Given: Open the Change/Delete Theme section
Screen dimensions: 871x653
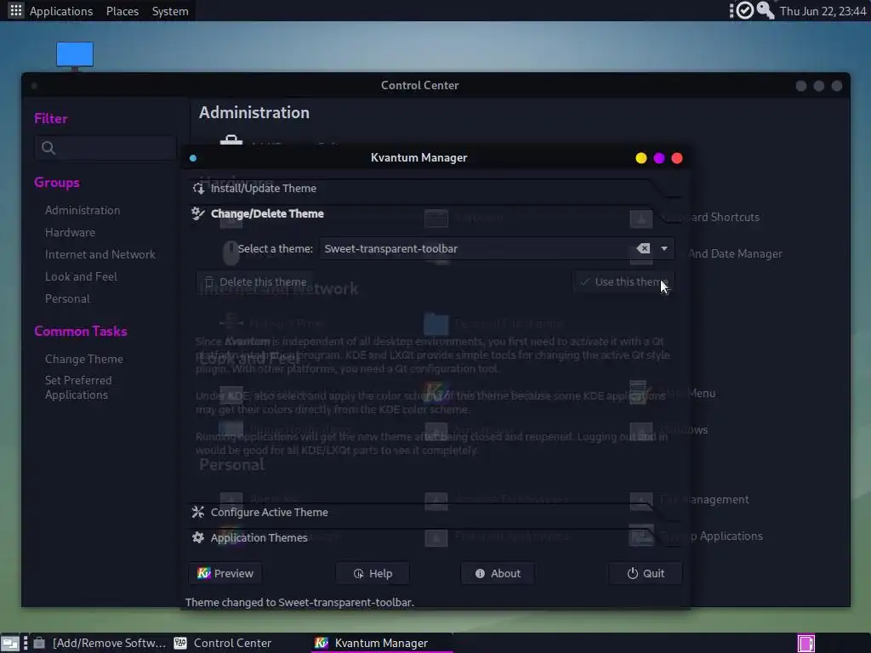Looking at the screenshot, I should coord(267,213).
